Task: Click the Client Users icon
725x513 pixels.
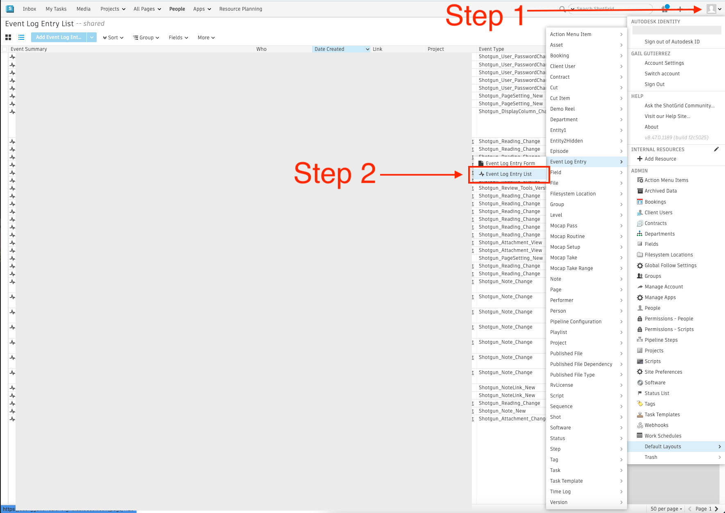Action: (640, 213)
